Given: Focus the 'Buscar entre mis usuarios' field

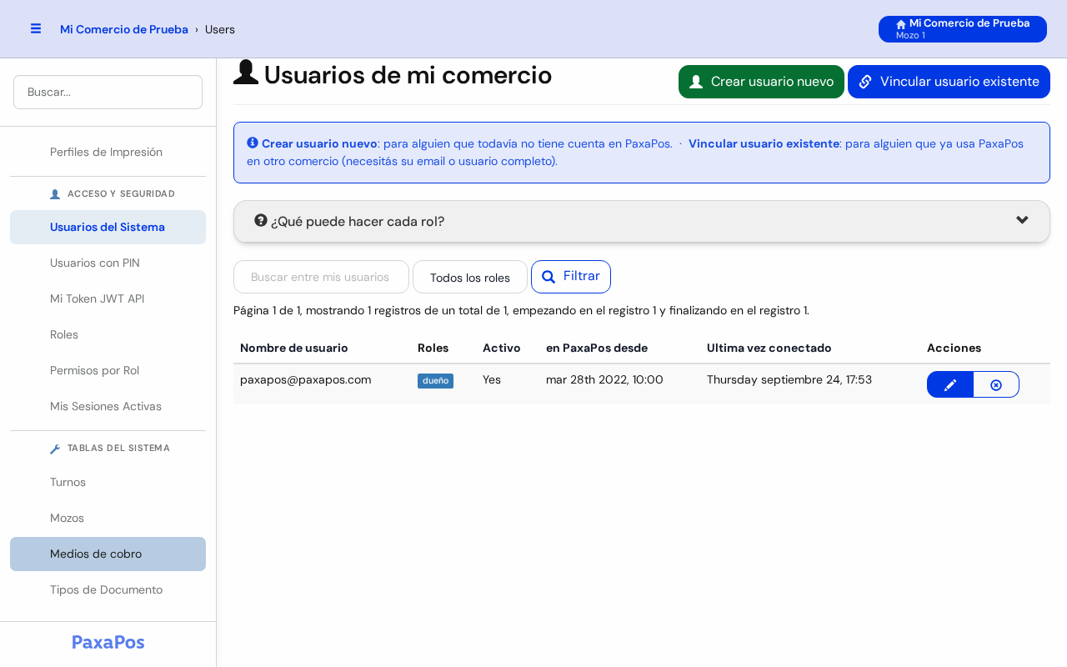Looking at the screenshot, I should click(321, 277).
